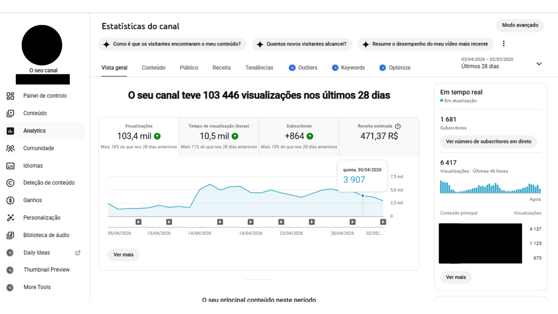Click the Outliers tab blue icon
The width and height of the screenshot is (558, 314).
(292, 68)
